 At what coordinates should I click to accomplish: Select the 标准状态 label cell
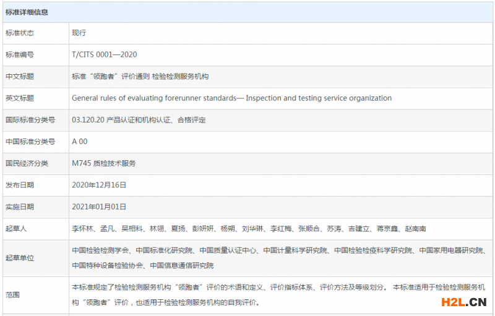(x=36, y=33)
